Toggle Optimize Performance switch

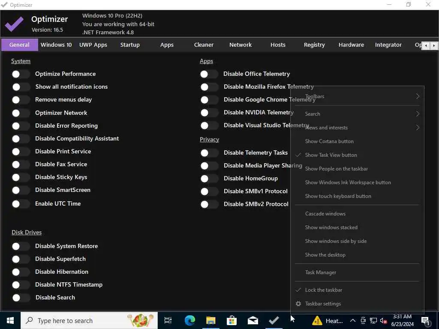click(21, 74)
